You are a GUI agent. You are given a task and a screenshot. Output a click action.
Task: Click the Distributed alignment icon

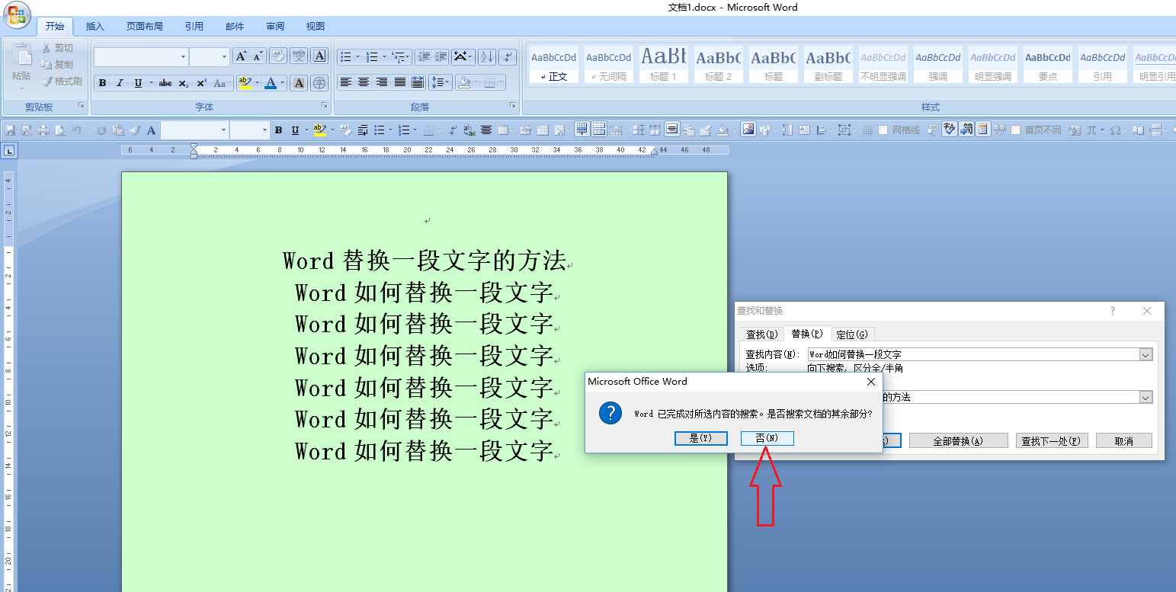click(x=418, y=82)
